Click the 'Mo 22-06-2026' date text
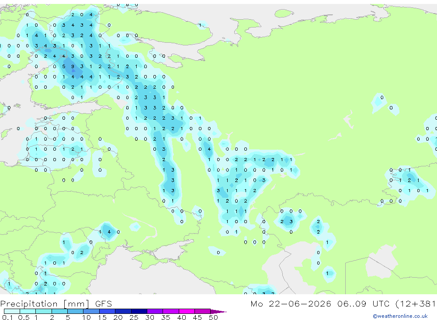The image size is (437, 320). 291,303
